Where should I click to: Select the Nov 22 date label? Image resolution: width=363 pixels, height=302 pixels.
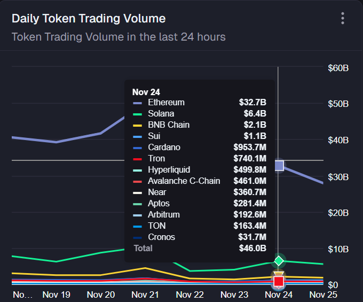tap(190, 295)
